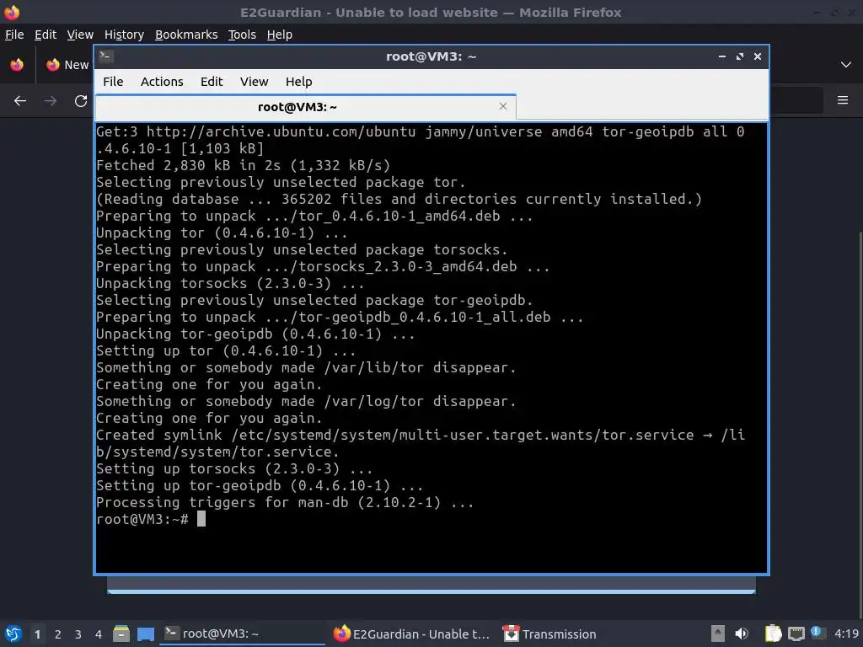Screen dimensions: 863x647
Task: Click line 'Processing triggers for man-db'
Action: click(x=285, y=502)
